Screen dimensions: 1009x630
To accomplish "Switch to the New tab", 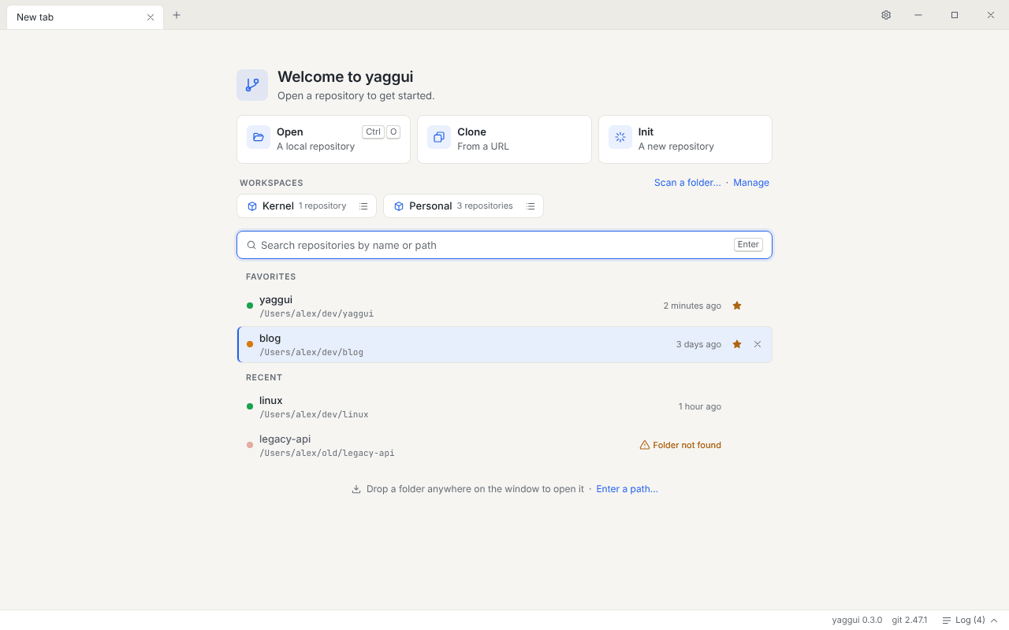I will click(85, 17).
